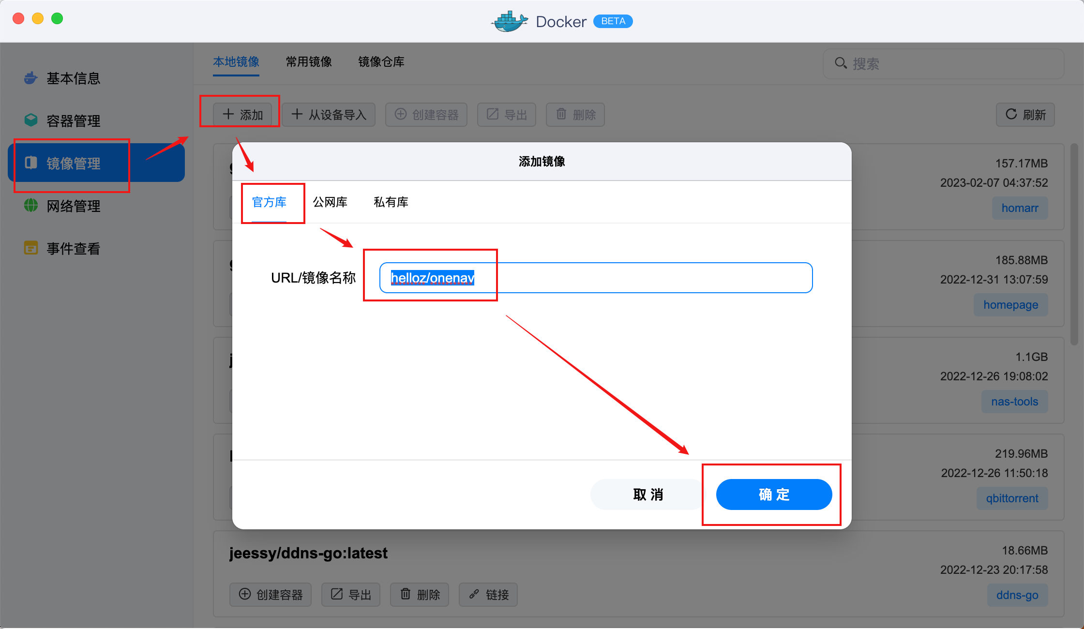Image resolution: width=1084 pixels, height=629 pixels.
Task: Open the 镜像仓库 tab
Action: [381, 62]
